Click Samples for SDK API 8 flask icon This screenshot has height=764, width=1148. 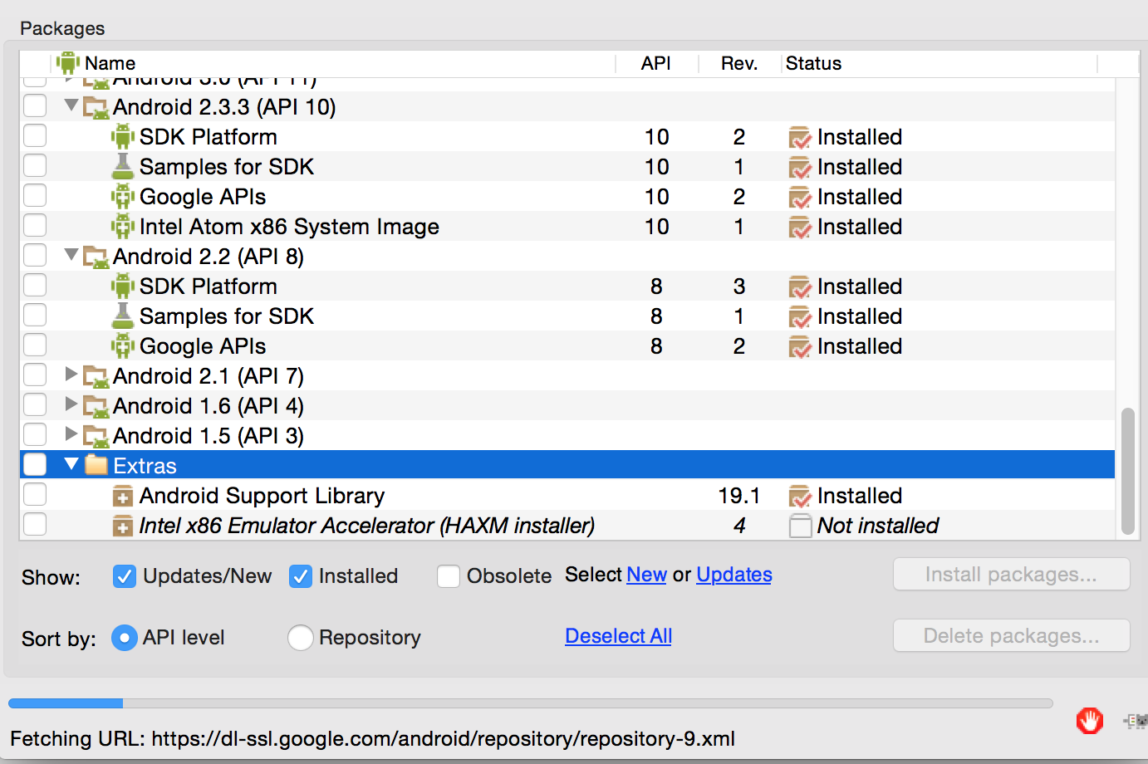[123, 316]
